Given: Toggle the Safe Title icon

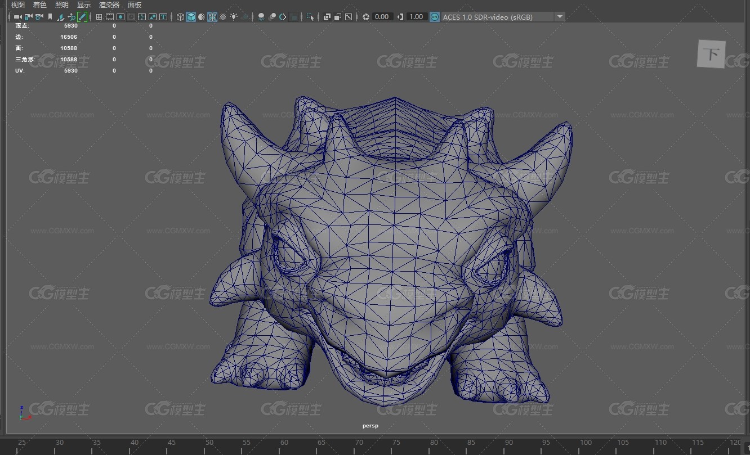Looking at the screenshot, I should pyautogui.click(x=163, y=17).
